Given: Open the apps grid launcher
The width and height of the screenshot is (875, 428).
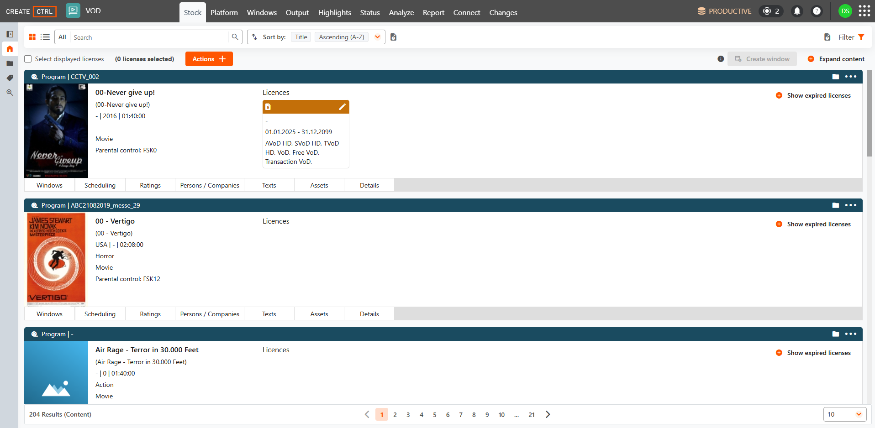Looking at the screenshot, I should [x=864, y=11].
